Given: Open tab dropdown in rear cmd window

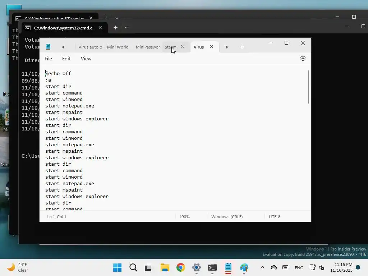Looking at the screenshot, I should (117, 18).
